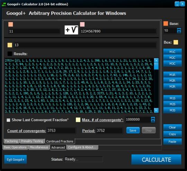Click the orange swatch beside Base label

[166, 24]
